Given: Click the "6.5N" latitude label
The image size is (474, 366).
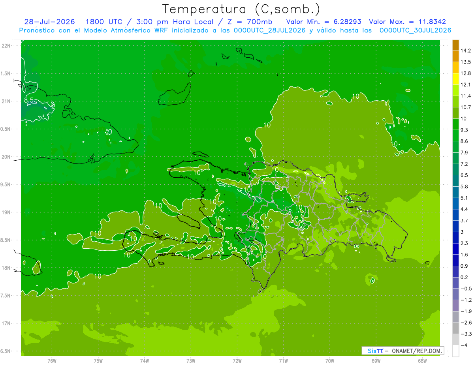Looking at the screenshot, I should tap(5, 351).
